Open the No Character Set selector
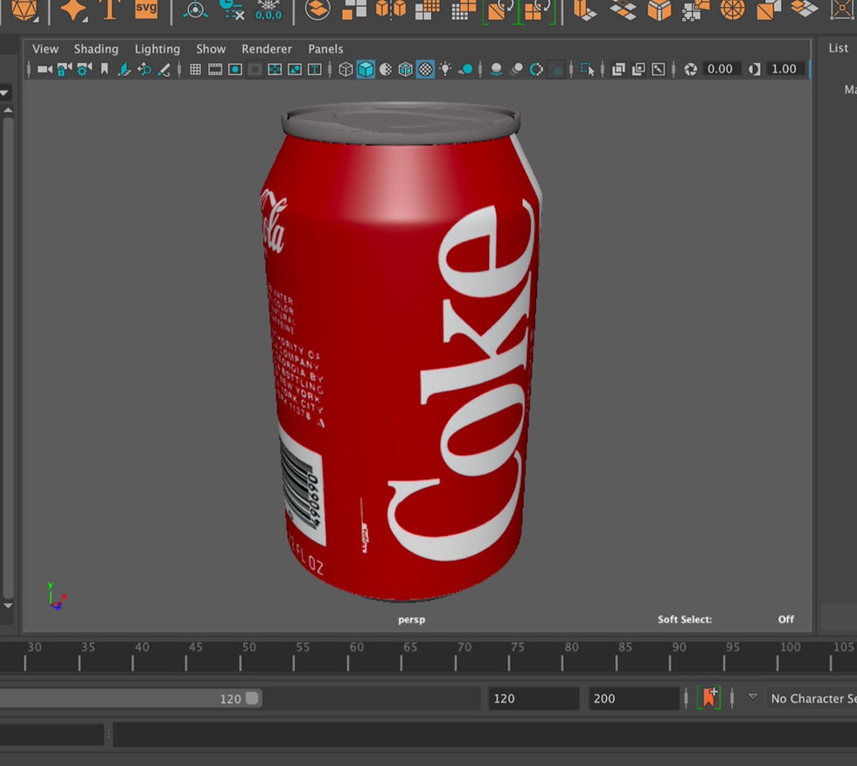The image size is (857, 766). click(x=812, y=699)
